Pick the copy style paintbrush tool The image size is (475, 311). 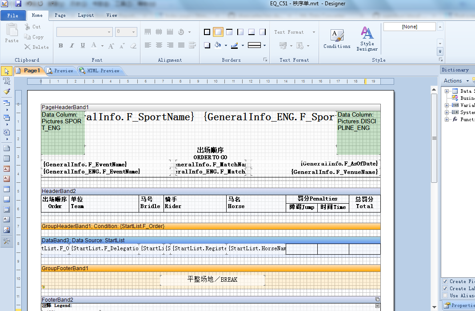click(7, 91)
